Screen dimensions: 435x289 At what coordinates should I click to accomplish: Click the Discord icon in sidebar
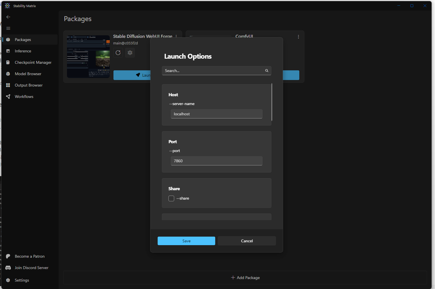pos(8,268)
